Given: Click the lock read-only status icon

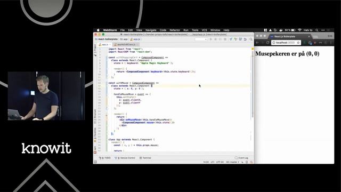Looking at the screenshot, I should click(x=242, y=162).
